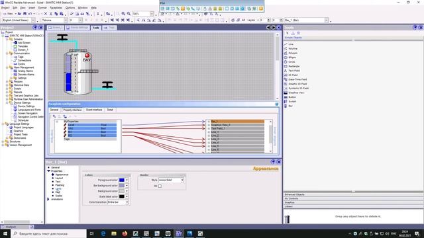The image size is (424, 238).
Task: Click the Bar background color swatch
Action: coord(122,186)
